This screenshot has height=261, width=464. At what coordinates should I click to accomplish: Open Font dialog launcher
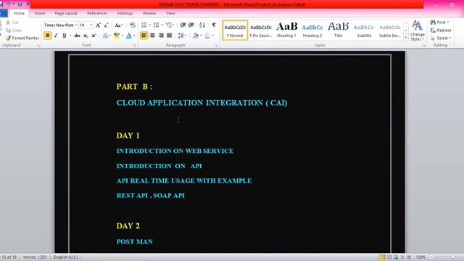point(135,46)
